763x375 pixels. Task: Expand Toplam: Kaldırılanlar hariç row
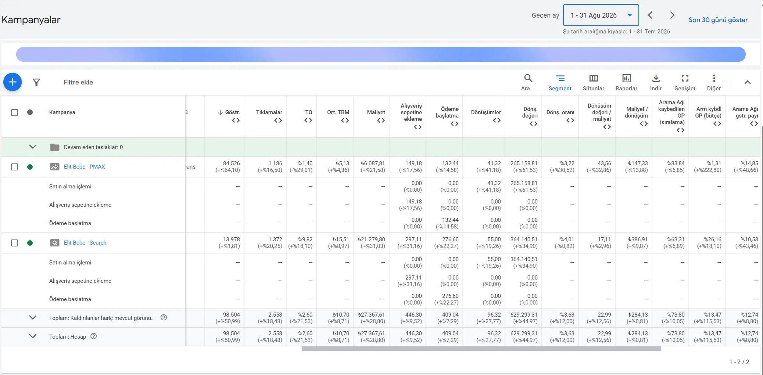pos(33,318)
